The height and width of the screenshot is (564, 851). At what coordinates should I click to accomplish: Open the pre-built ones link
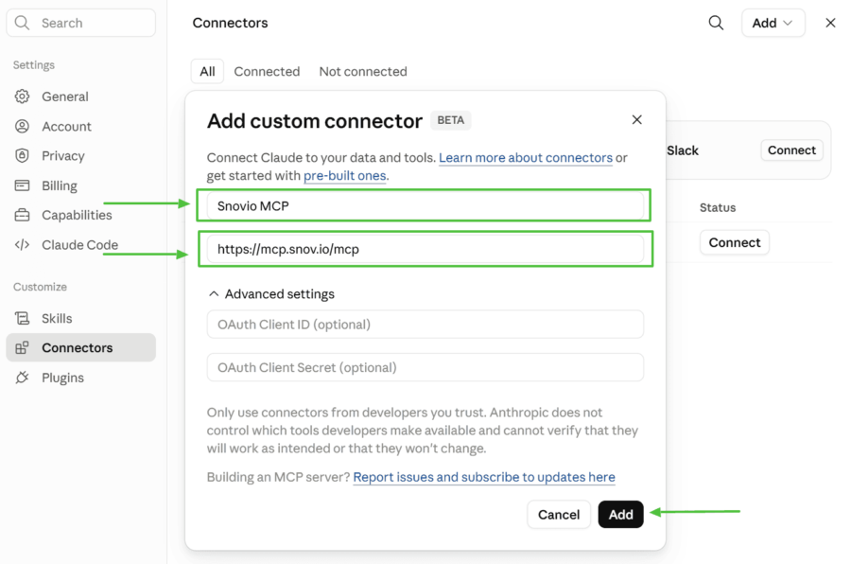coord(344,175)
